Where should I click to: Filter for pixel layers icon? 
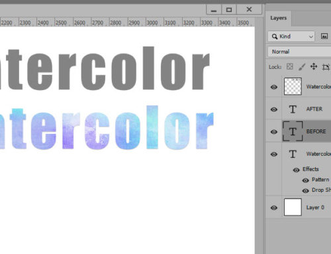324,36
